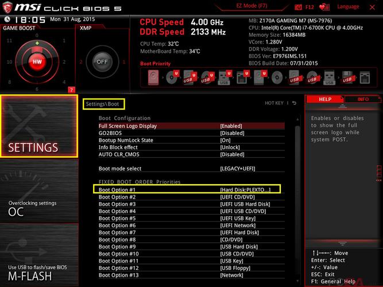Open the M-FLASH section
383x287 pixels.
(39, 255)
